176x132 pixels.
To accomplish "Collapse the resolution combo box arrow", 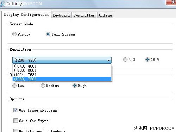I will [108, 60].
